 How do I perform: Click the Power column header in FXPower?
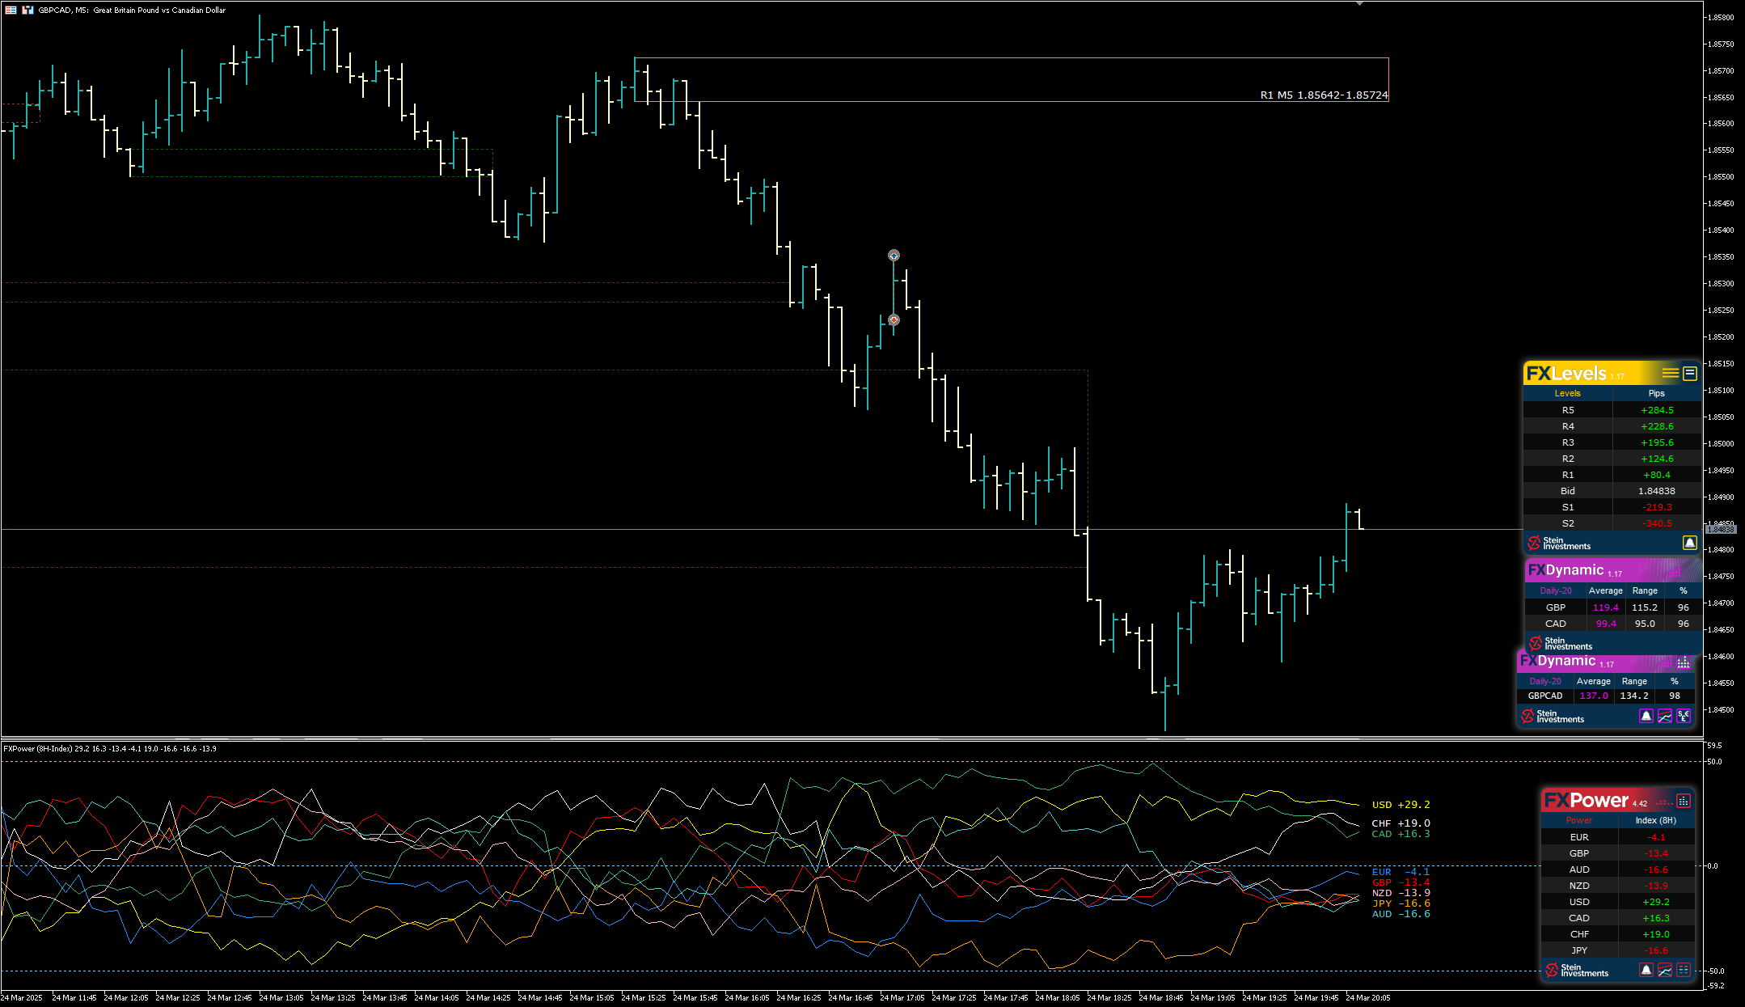(1578, 820)
